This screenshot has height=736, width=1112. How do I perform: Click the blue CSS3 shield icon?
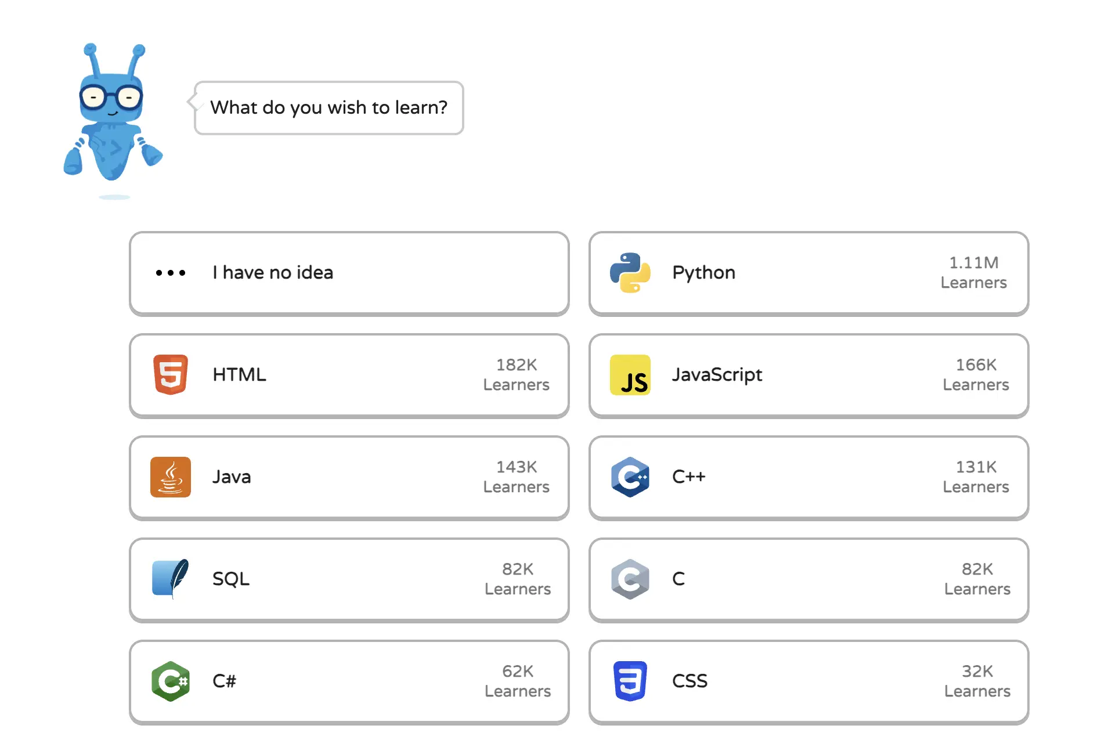pos(630,681)
